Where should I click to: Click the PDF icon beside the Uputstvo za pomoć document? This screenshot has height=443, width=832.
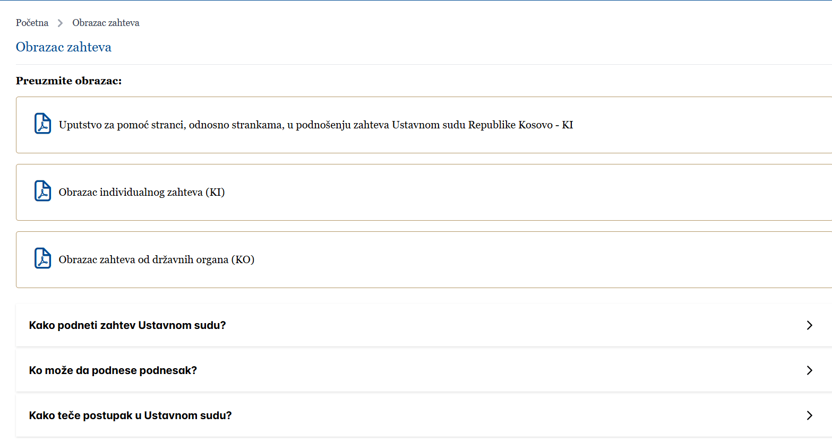point(43,124)
